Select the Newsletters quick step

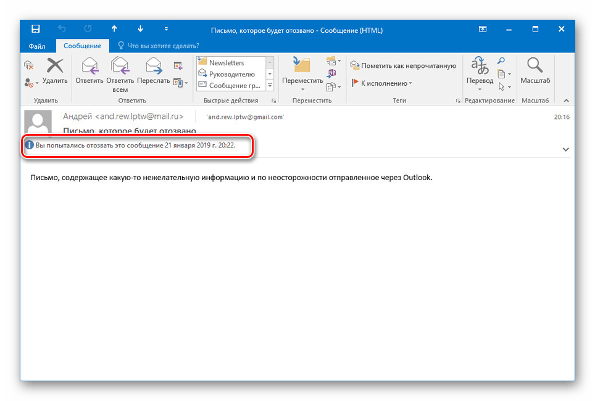click(227, 62)
